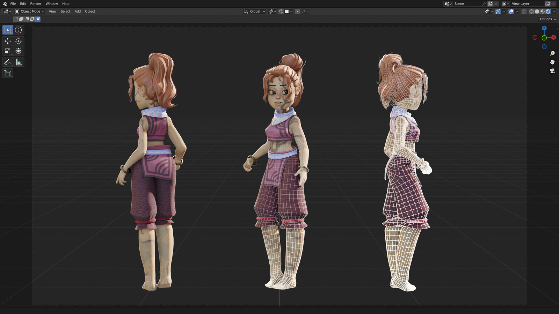
Task: Choose Set a new selection mode
Action: pyautogui.click(x=16, y=19)
